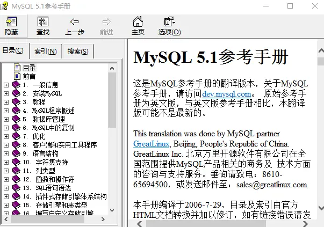Expand chapter 3 教程 tree node
The width and height of the screenshot is (324, 227).
pos(6,102)
